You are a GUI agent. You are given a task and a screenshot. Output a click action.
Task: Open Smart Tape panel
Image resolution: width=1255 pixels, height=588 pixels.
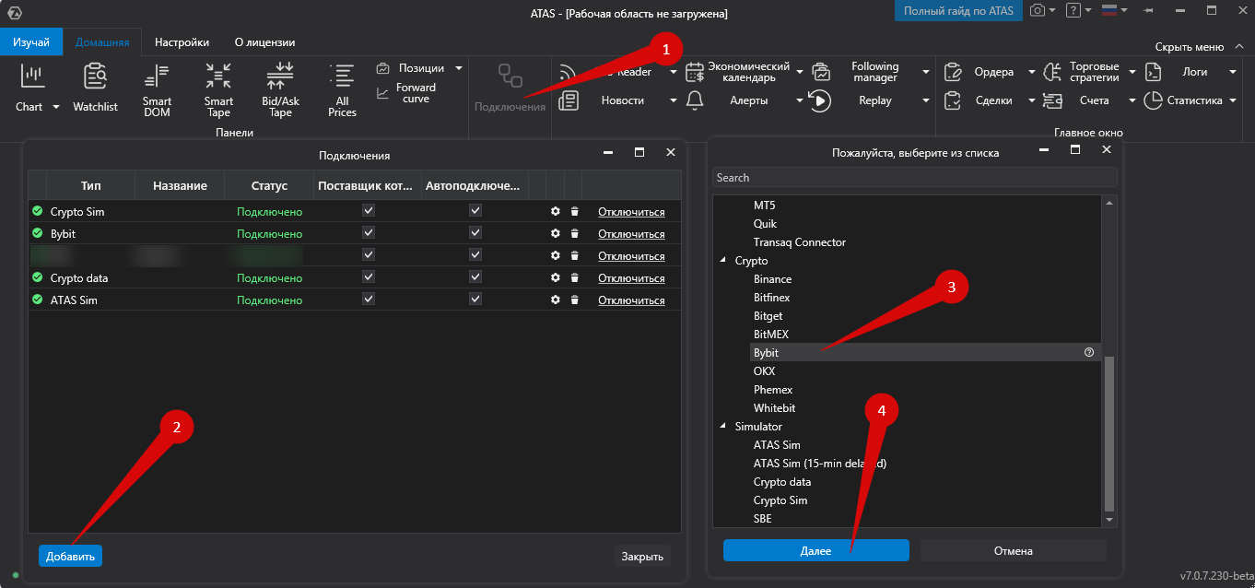click(x=218, y=89)
